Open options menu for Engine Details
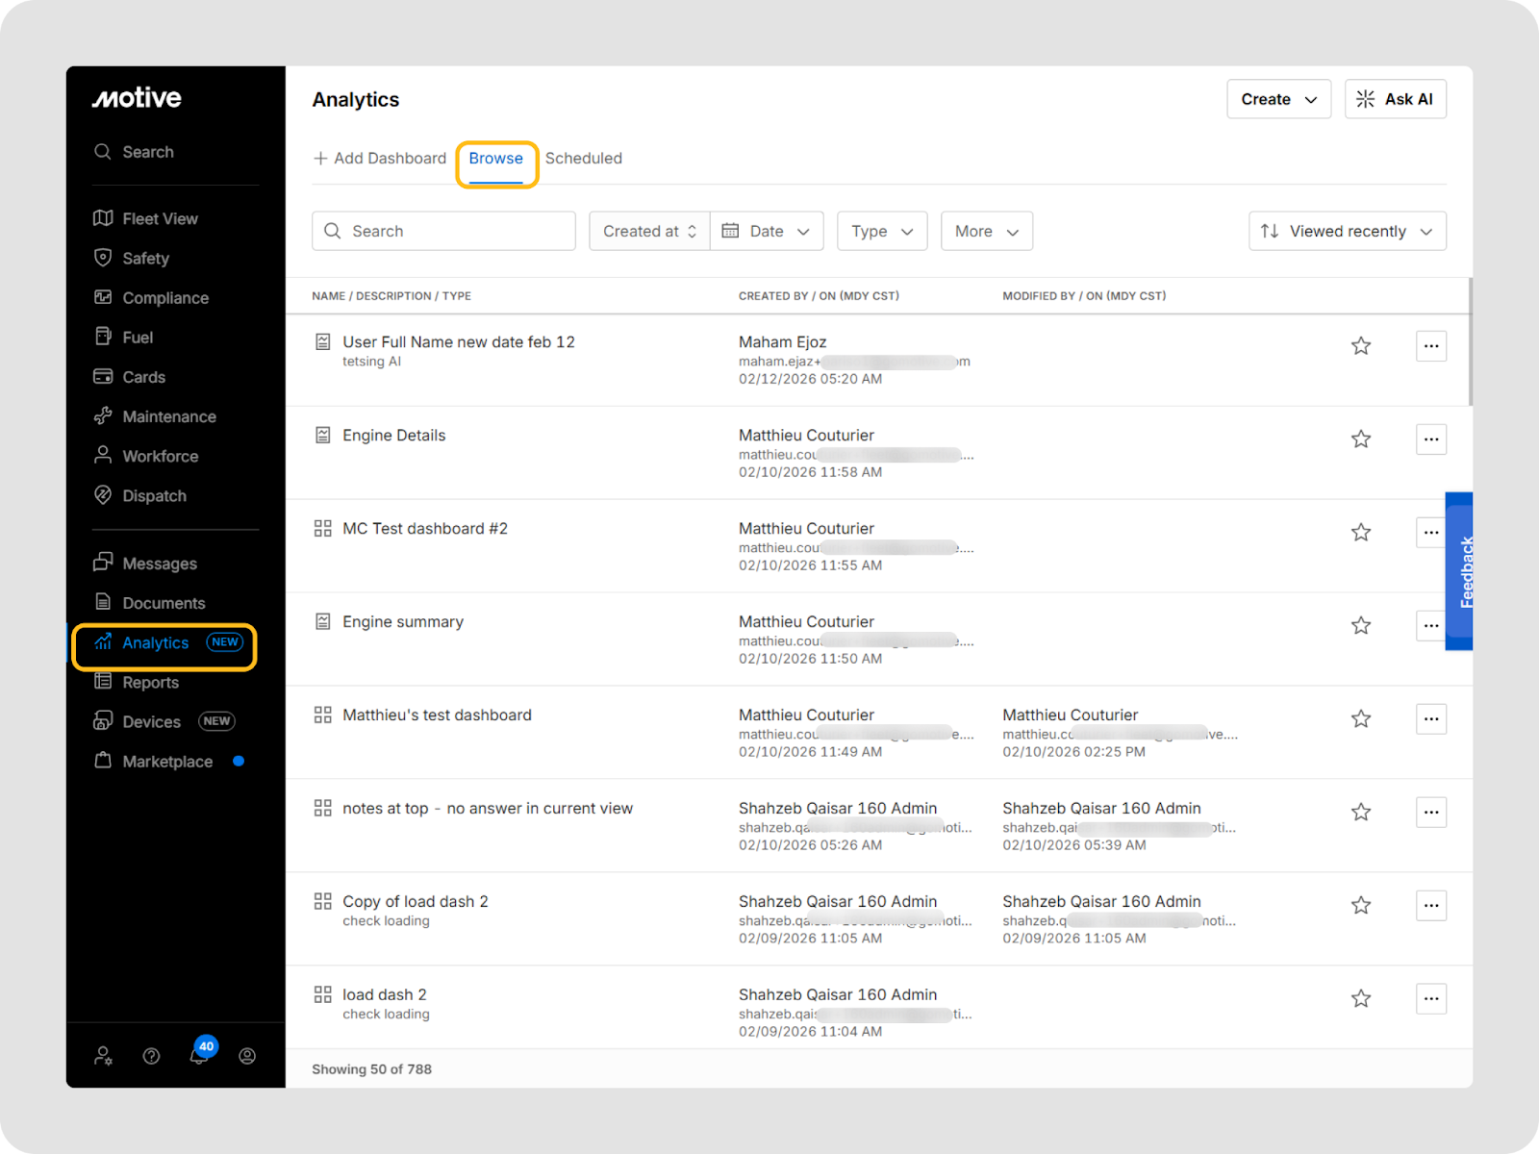The image size is (1539, 1154). pyautogui.click(x=1430, y=439)
